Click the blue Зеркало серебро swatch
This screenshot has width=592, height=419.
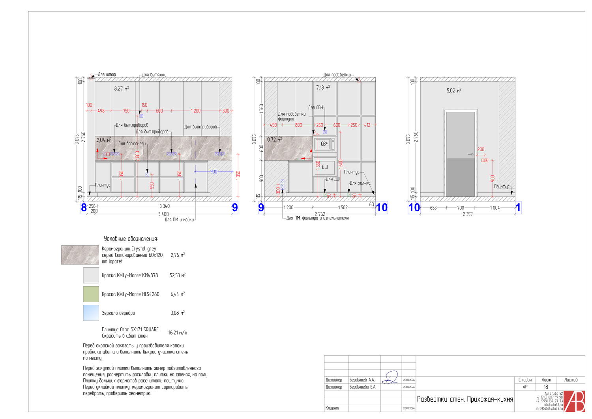[x=91, y=313]
